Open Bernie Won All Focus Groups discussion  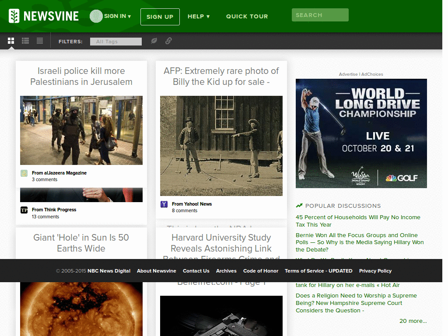tap(360, 242)
